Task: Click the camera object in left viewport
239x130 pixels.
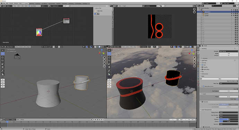Action: 17,56
